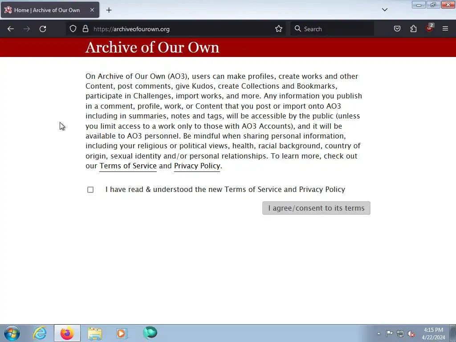Go back using the browser back arrow
456x342 pixels.
(11, 29)
